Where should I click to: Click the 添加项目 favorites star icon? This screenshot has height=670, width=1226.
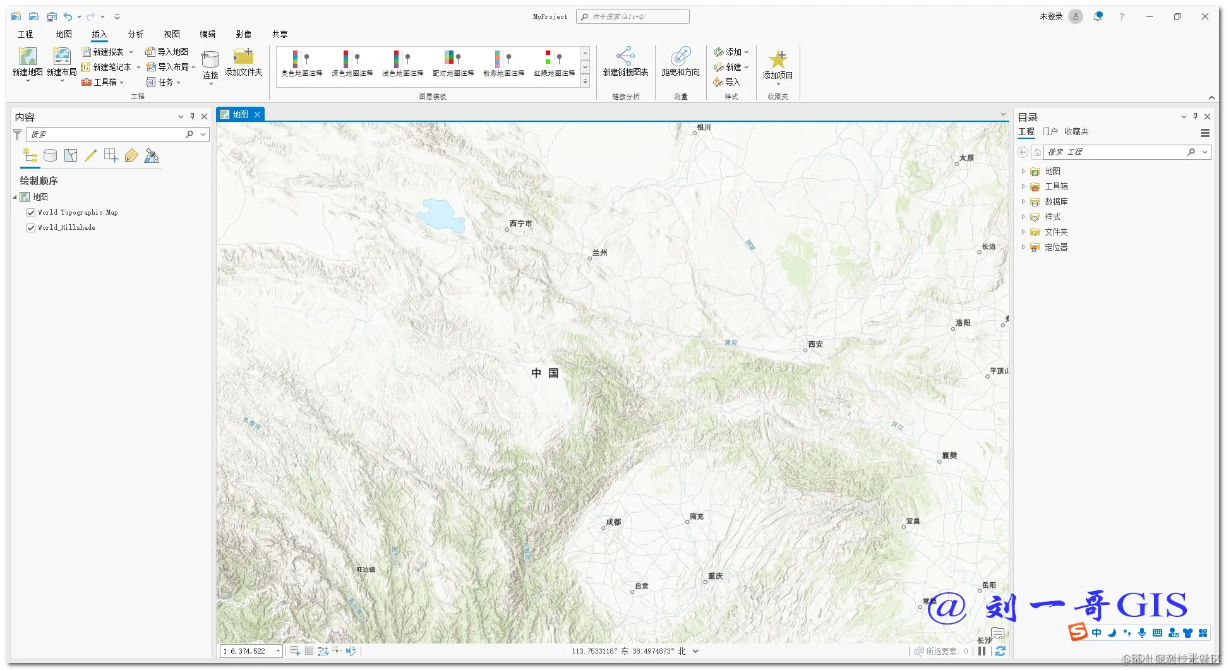778,59
